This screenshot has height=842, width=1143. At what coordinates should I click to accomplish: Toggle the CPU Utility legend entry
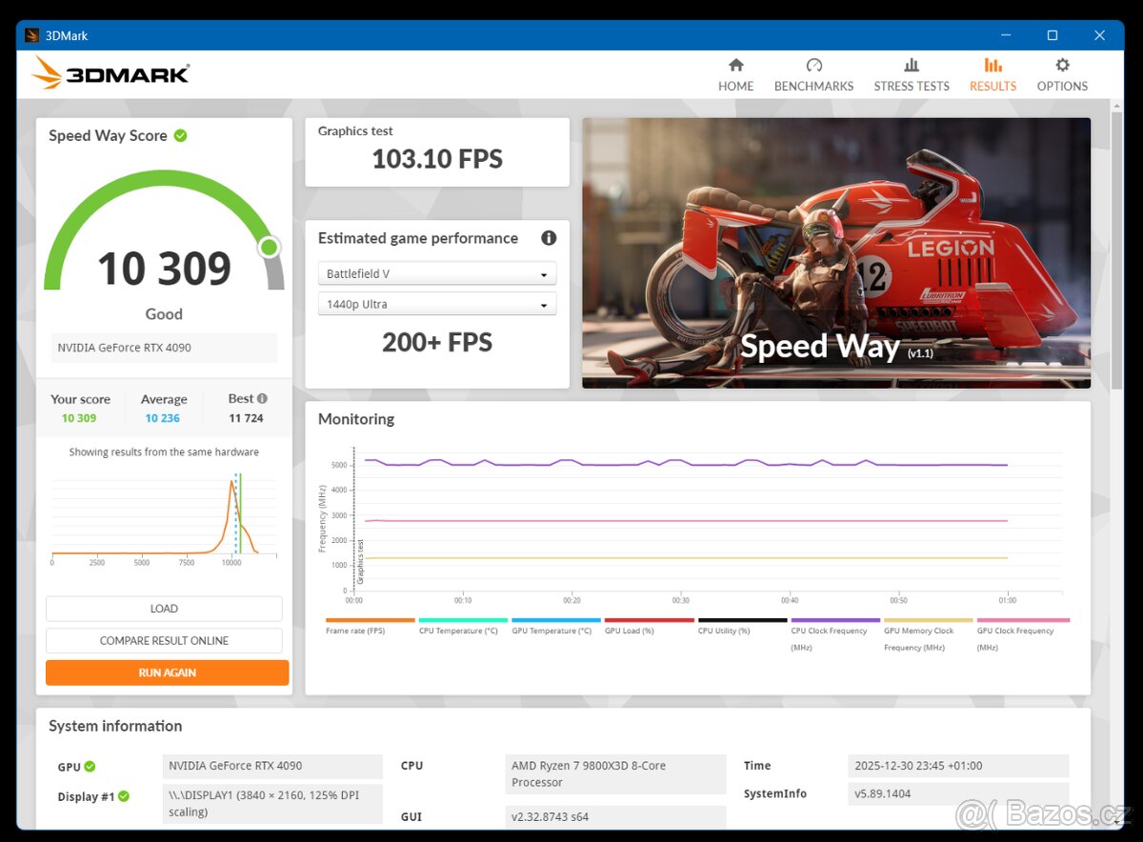click(x=723, y=630)
